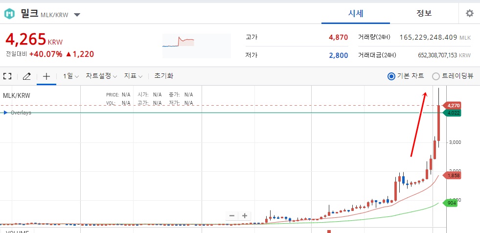Open the 지표 indicators dropdown
Screen dimensions: 480x233
point(133,76)
